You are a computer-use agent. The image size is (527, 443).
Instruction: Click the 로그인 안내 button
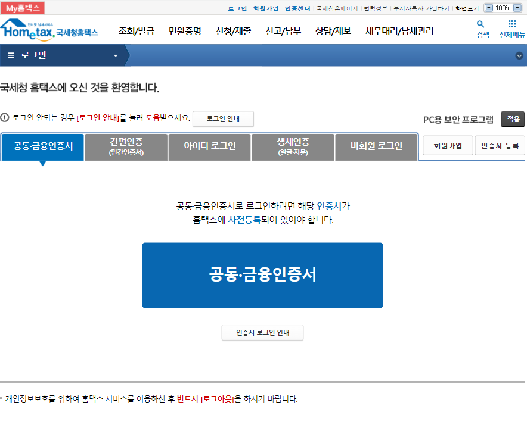tap(223, 119)
